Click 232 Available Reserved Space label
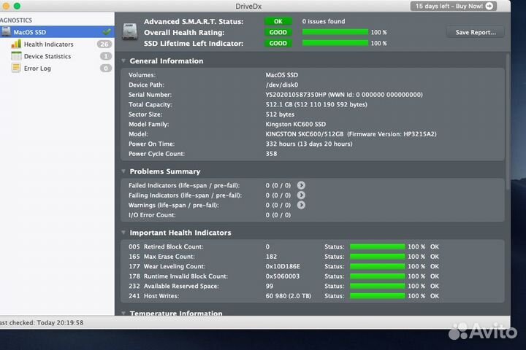526x350 pixels. (x=173, y=286)
